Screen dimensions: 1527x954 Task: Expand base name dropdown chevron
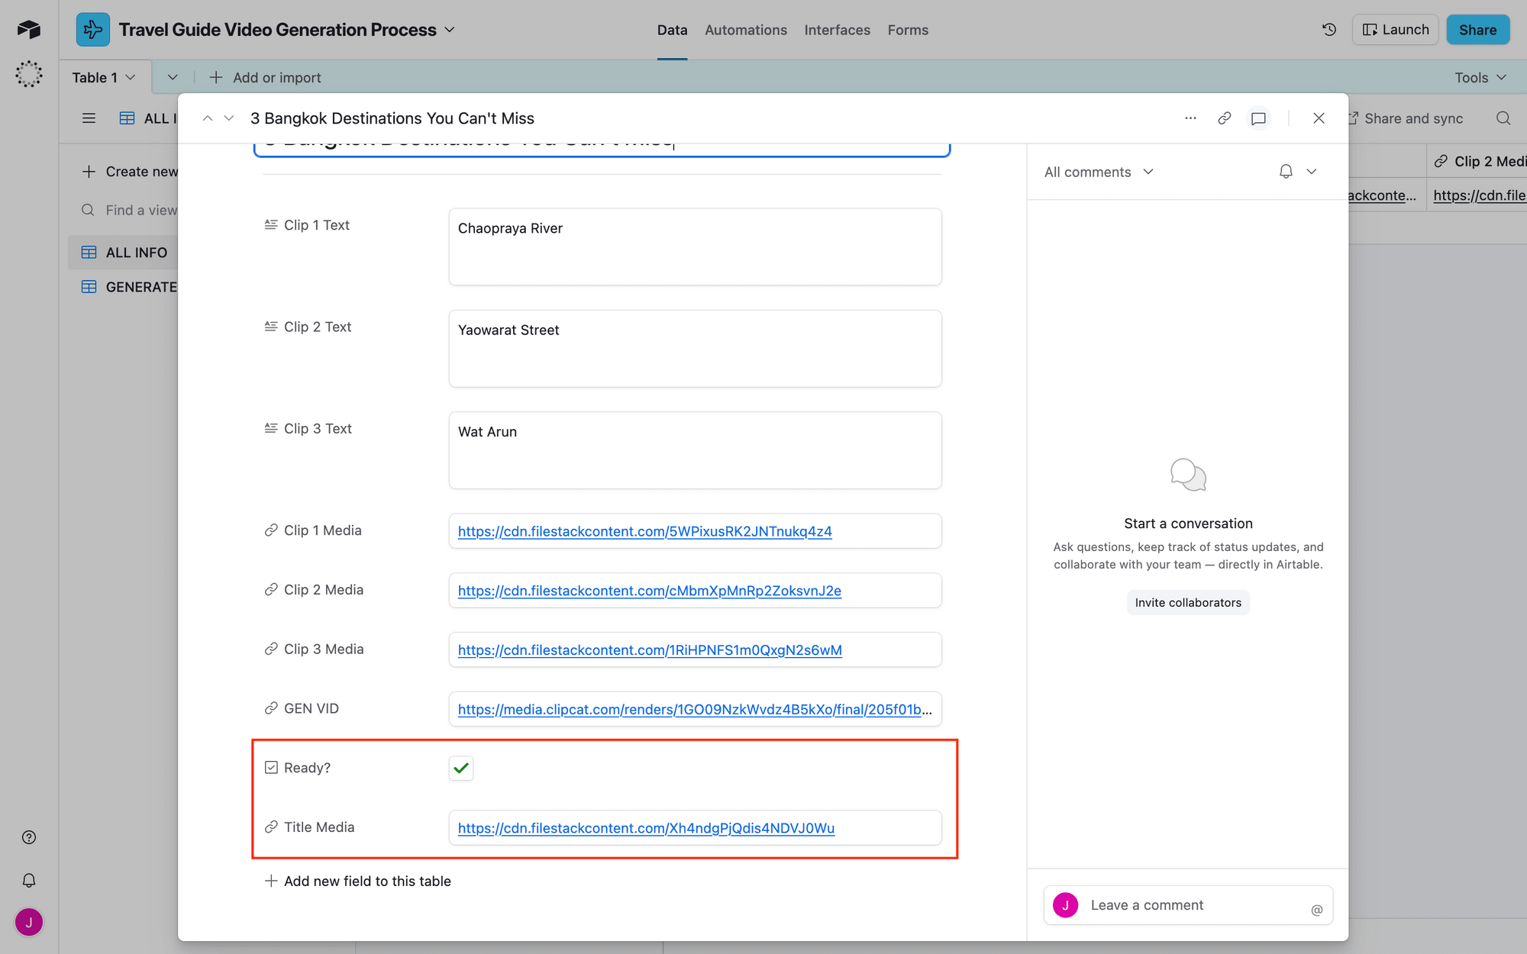[450, 30]
